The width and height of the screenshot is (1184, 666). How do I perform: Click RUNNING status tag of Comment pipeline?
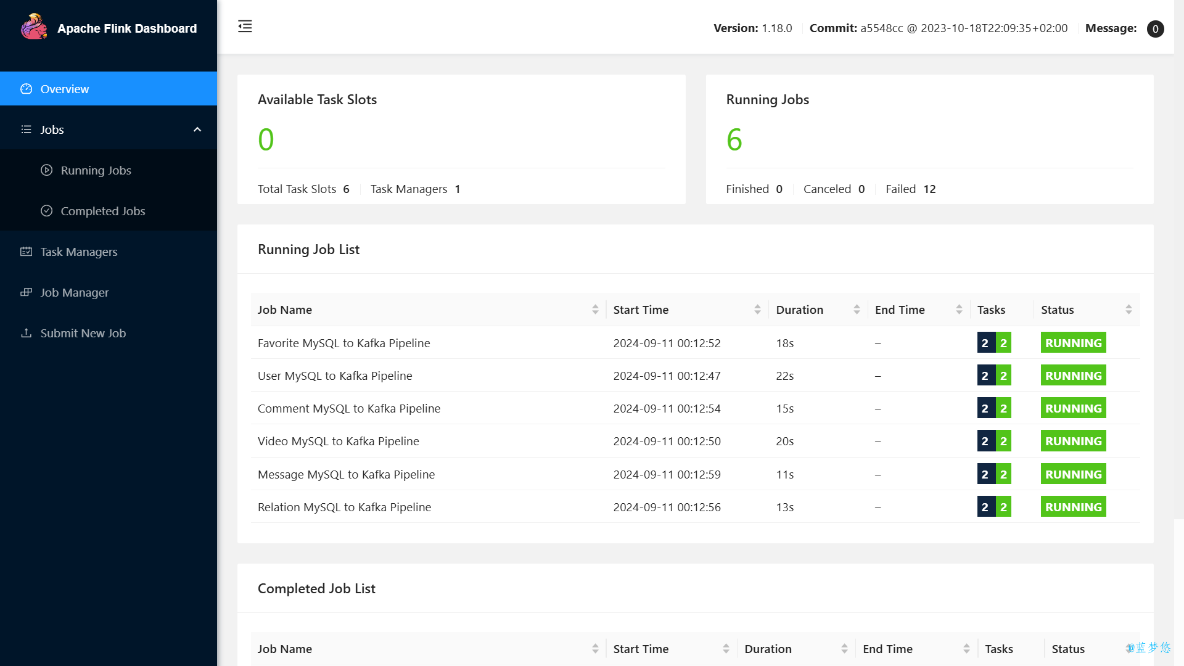1073,408
